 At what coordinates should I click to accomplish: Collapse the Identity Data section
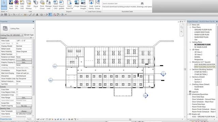tap(31, 108)
